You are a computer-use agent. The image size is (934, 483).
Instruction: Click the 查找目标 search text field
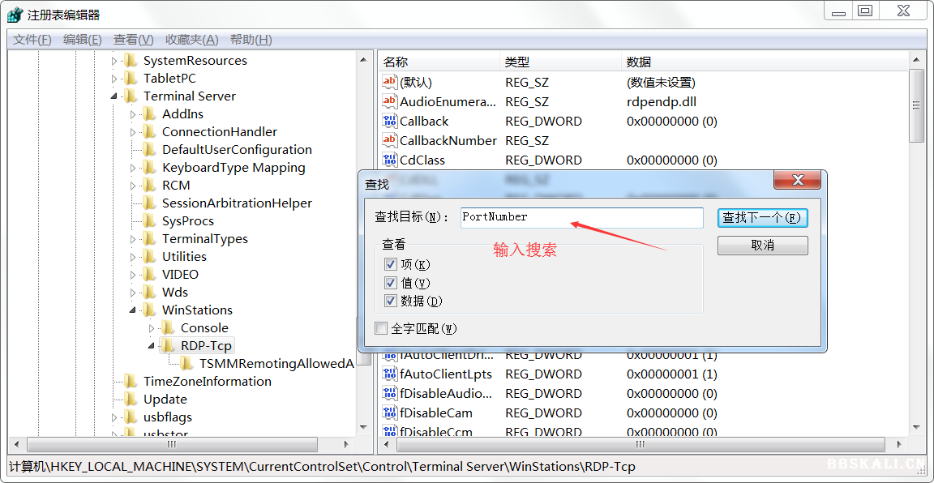(581, 217)
